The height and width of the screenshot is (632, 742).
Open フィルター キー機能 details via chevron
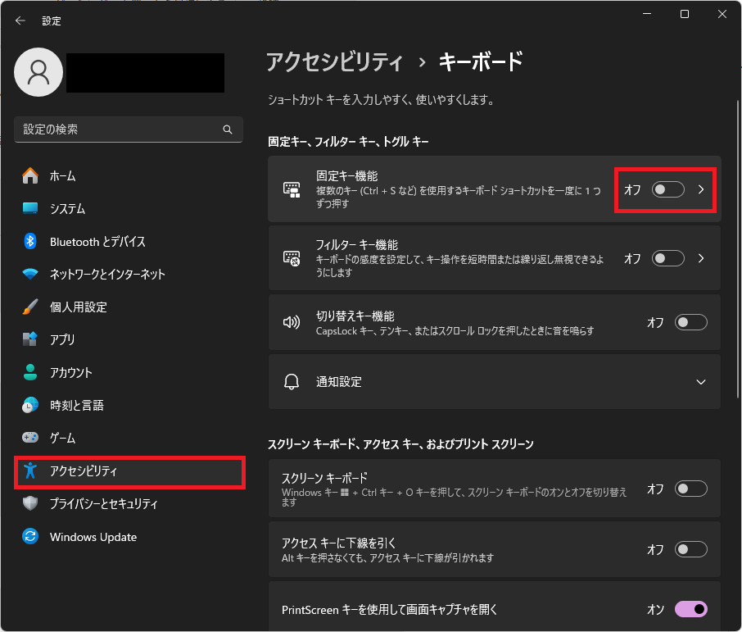pos(701,258)
